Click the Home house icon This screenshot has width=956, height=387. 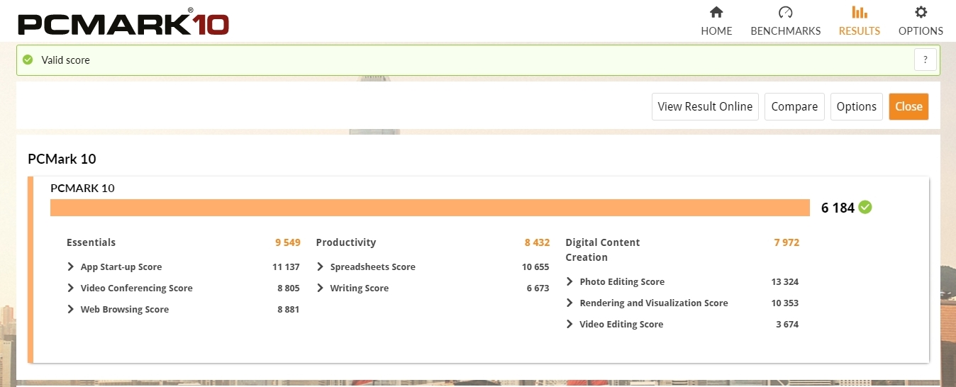click(716, 12)
